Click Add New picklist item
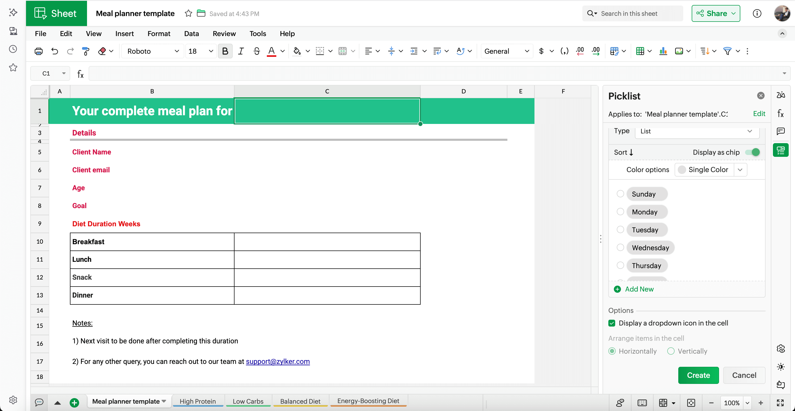The width and height of the screenshot is (795, 411). click(634, 289)
